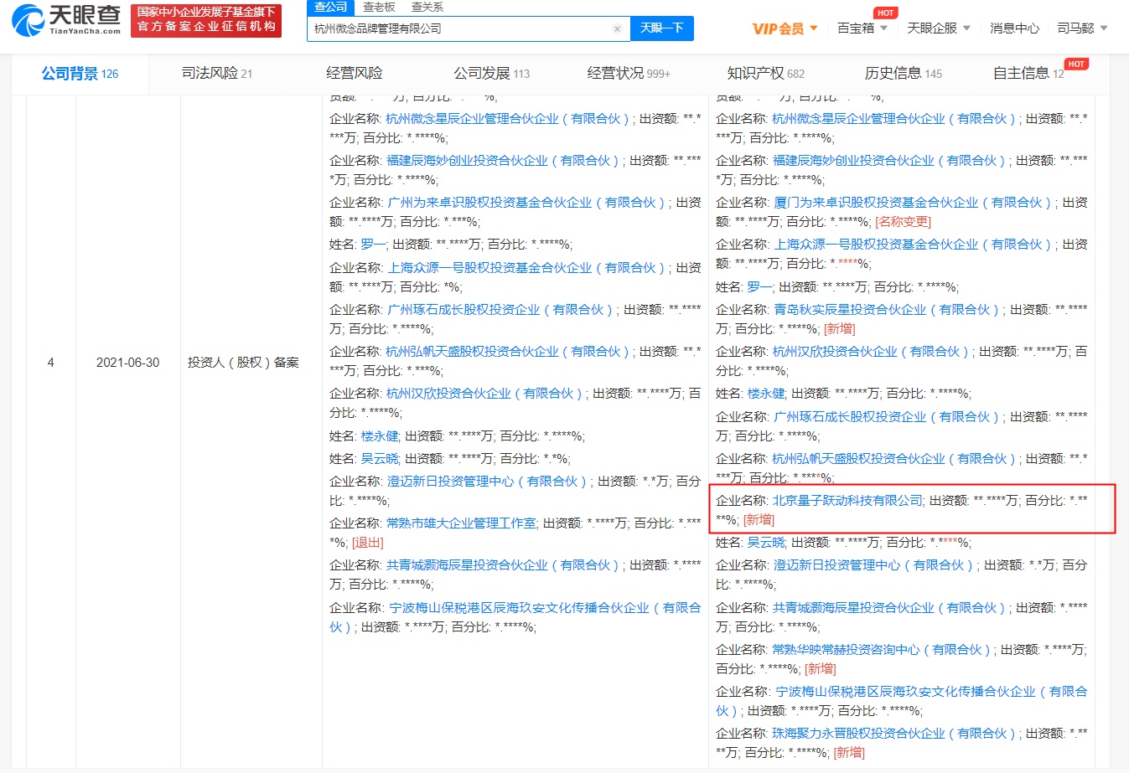Screen dimensions: 1129x773
Task: Open 福建辰海妙创业投资合伙企业 link in right column
Action: [x=890, y=161]
